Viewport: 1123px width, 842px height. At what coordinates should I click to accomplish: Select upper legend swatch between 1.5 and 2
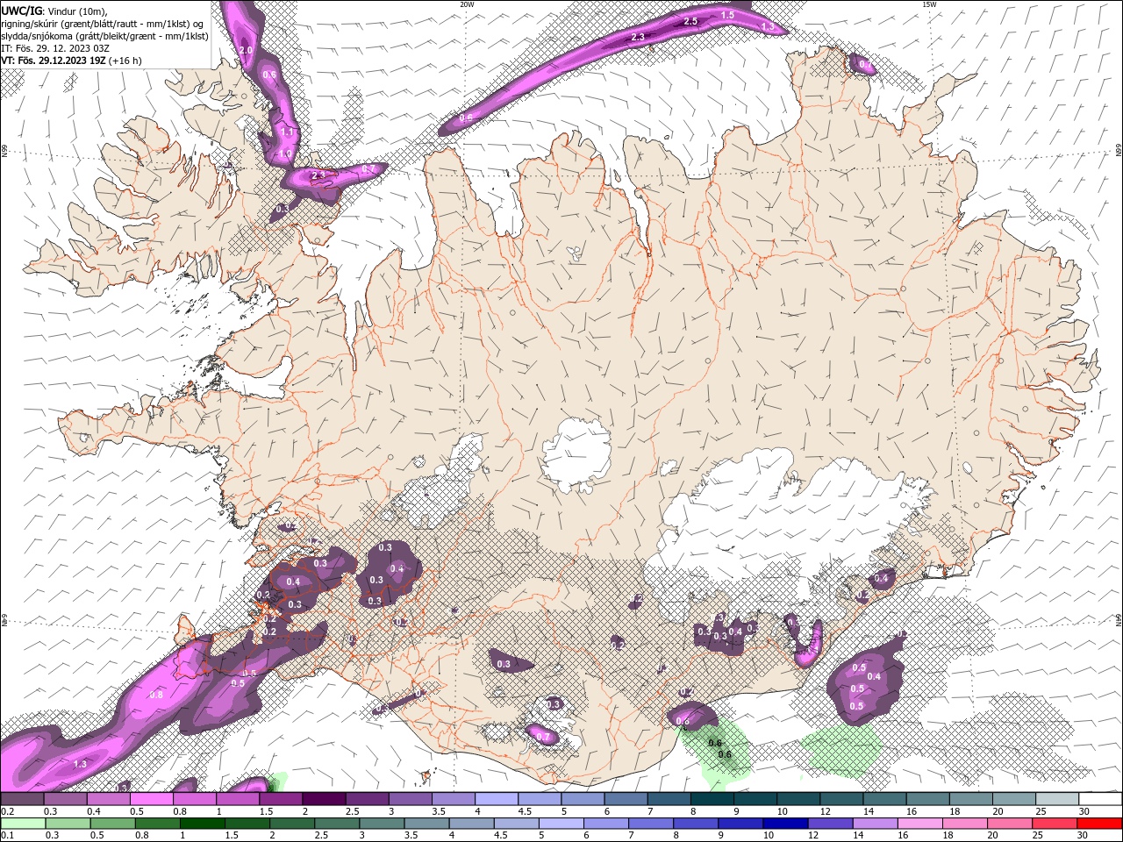pyautogui.click(x=281, y=799)
